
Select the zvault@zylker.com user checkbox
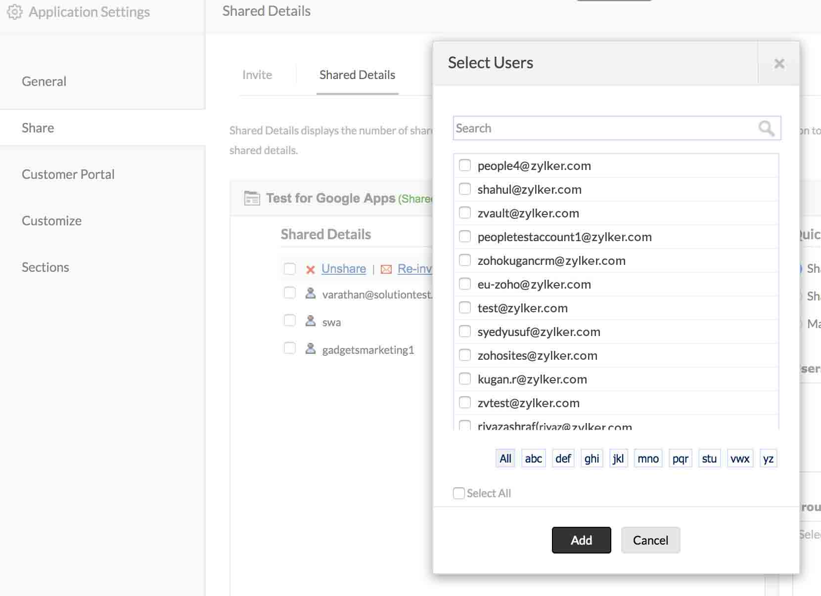465,213
